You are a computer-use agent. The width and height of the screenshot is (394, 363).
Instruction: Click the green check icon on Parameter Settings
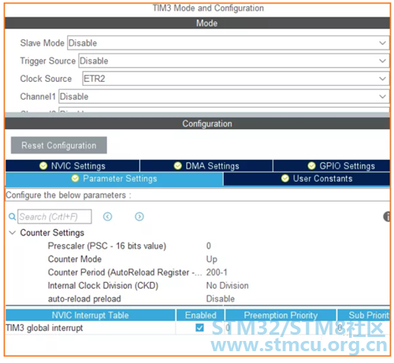click(x=75, y=179)
